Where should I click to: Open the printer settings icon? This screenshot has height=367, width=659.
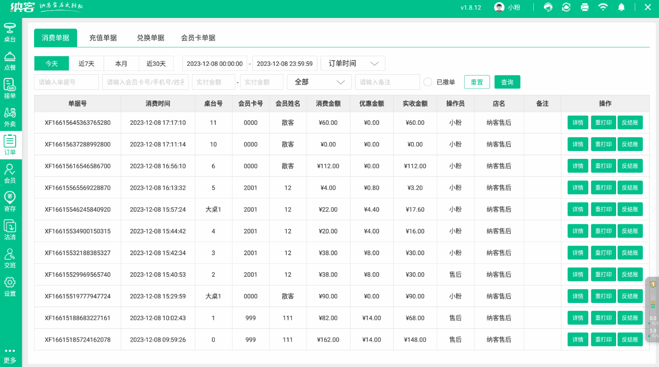584,7
